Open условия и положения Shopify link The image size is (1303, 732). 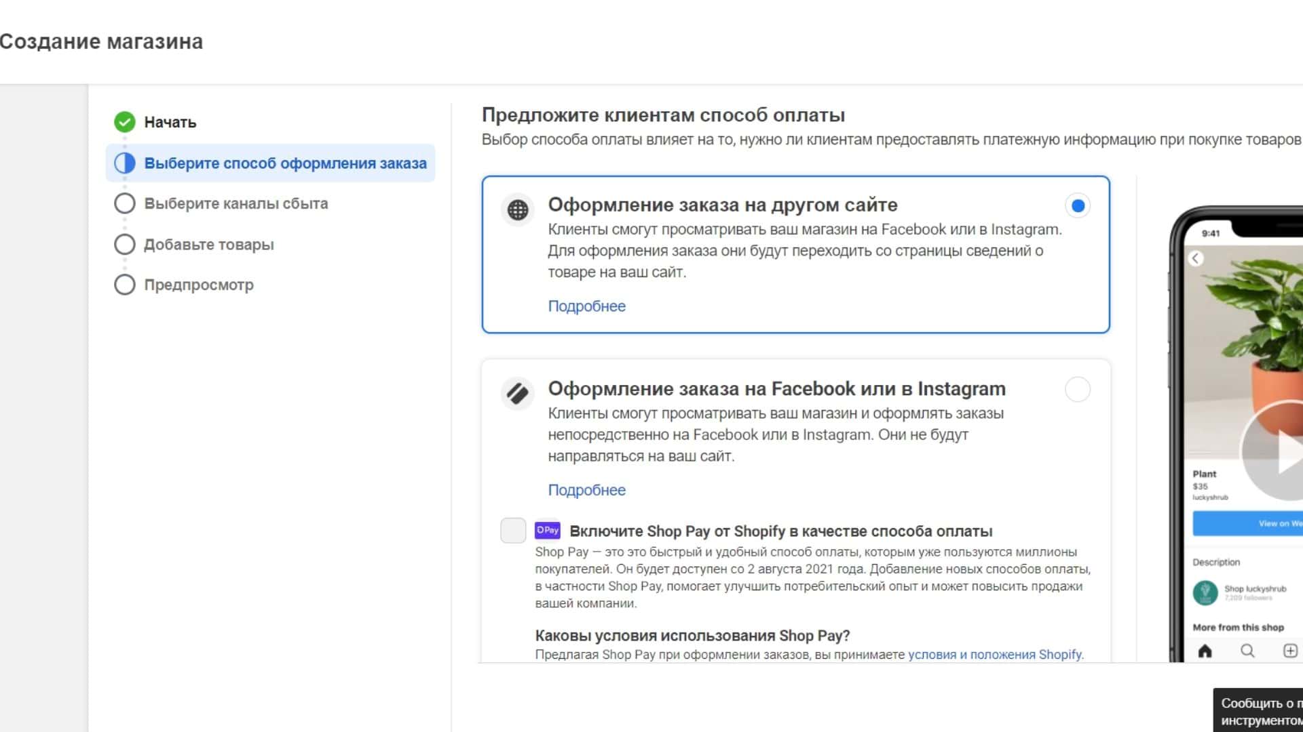[x=995, y=655]
